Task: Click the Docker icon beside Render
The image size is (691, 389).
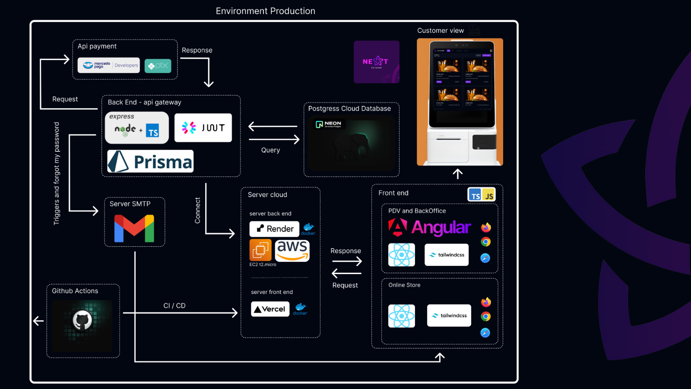Action: 308,229
